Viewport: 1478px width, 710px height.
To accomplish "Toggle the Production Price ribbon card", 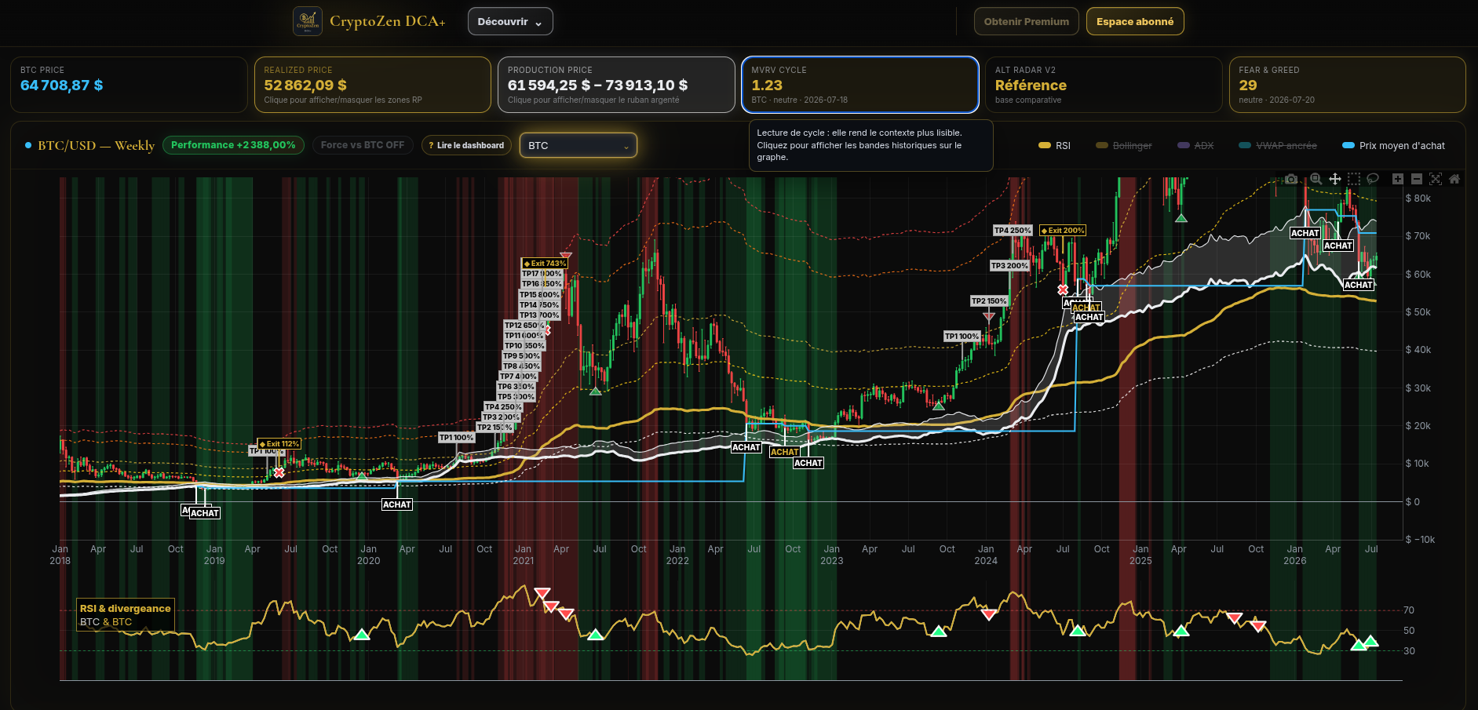I will click(616, 85).
